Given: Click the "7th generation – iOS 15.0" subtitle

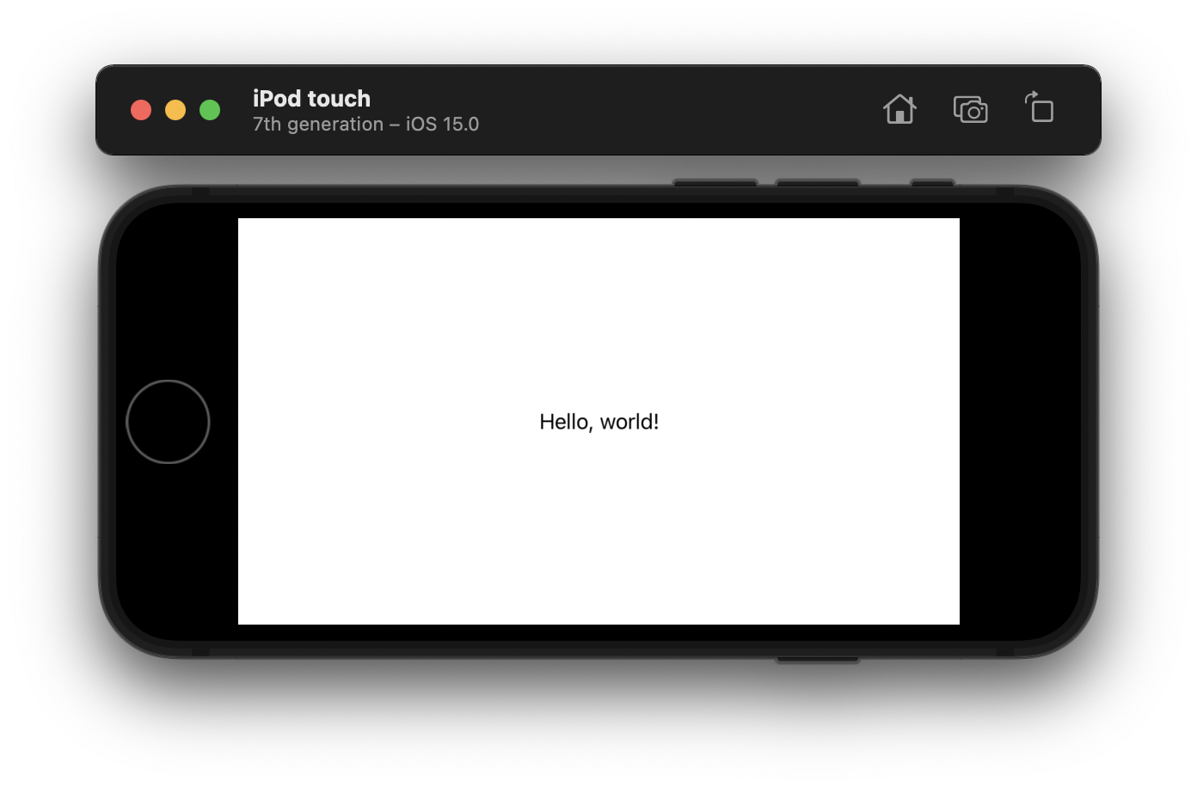Looking at the screenshot, I should click(x=365, y=124).
